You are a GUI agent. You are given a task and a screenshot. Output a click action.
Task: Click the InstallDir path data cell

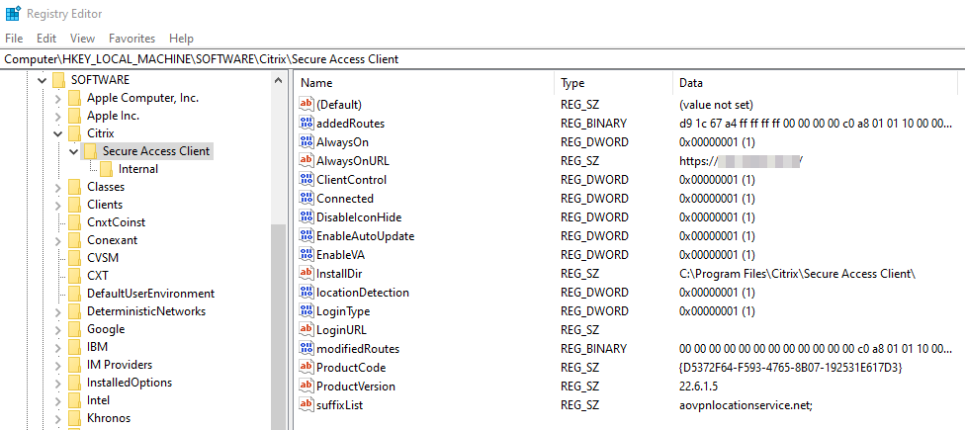[x=798, y=273]
